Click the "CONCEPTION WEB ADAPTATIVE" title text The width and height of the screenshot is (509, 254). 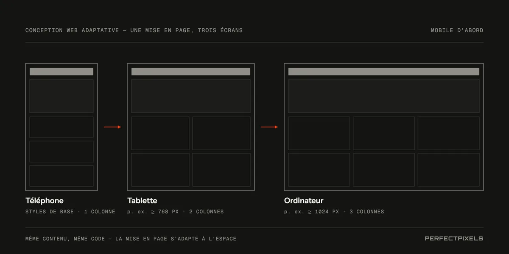(x=72, y=30)
